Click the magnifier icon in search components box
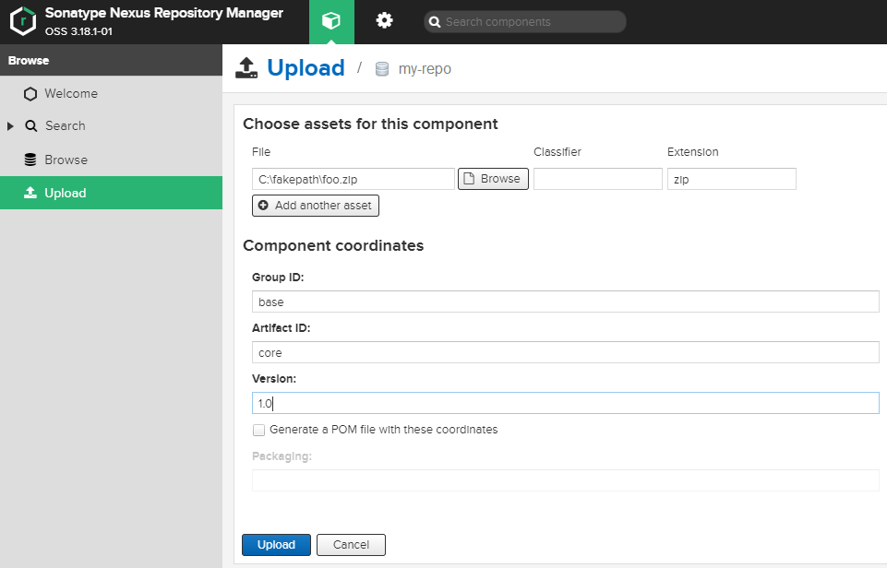Viewport: 887px width, 568px height. (x=435, y=21)
